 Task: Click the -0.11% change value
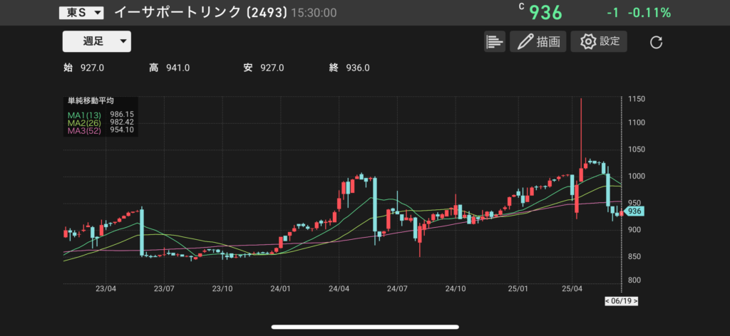[x=649, y=13]
